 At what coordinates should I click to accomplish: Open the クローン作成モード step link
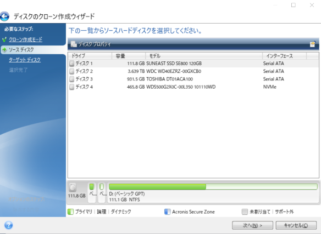coord(26,39)
